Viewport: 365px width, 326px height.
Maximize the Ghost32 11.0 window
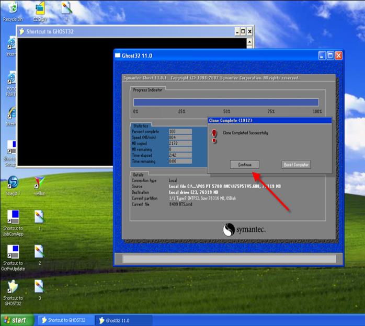click(x=330, y=55)
